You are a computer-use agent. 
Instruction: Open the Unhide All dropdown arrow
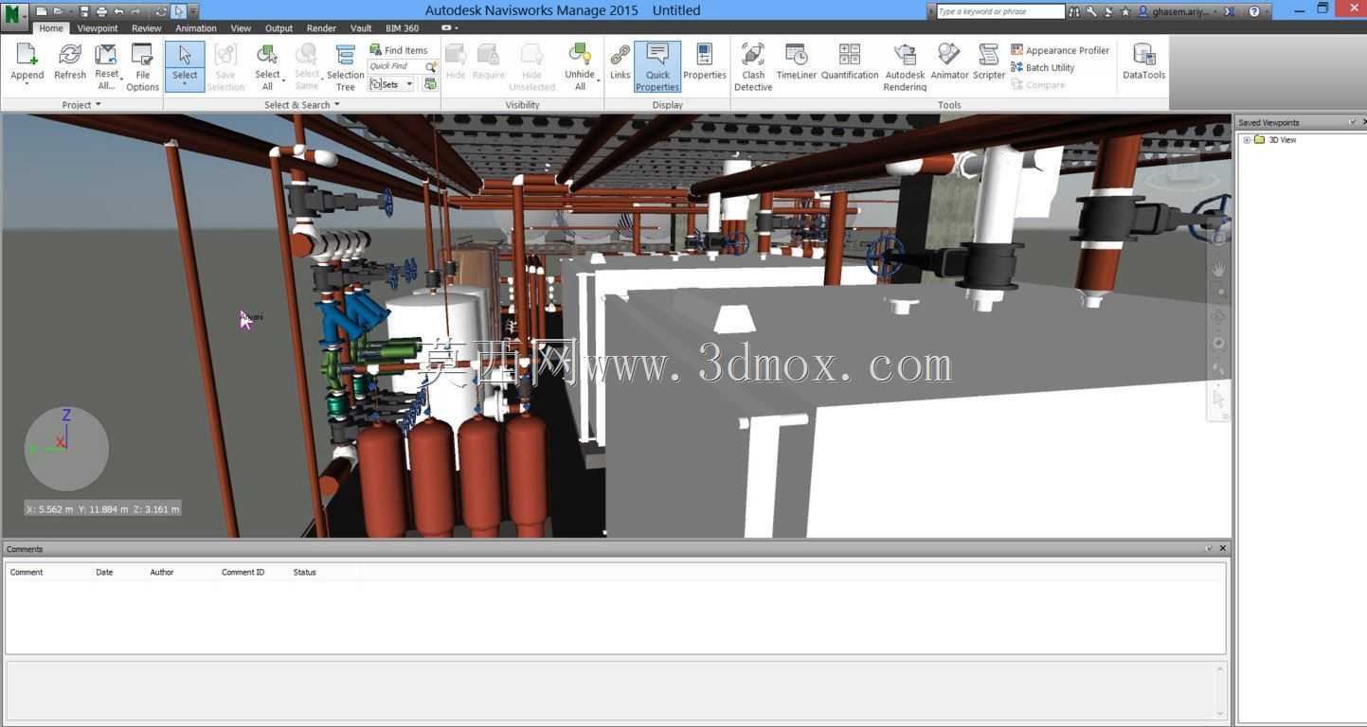pyautogui.click(x=599, y=80)
